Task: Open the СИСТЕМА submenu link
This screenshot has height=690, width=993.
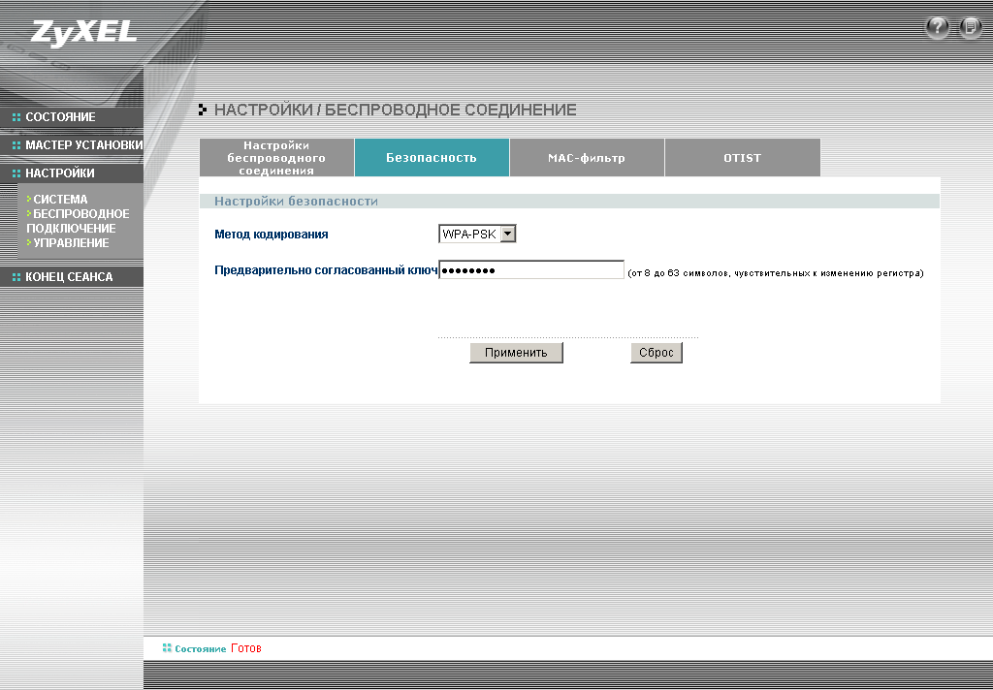Action: coord(60,200)
